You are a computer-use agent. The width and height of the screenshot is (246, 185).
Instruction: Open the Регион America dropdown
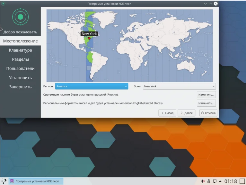(92, 86)
